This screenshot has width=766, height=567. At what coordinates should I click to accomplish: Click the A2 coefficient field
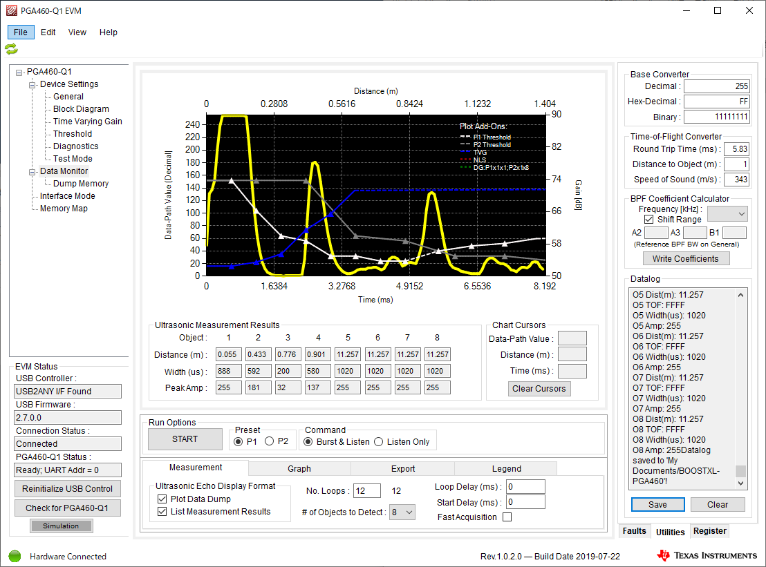click(656, 233)
